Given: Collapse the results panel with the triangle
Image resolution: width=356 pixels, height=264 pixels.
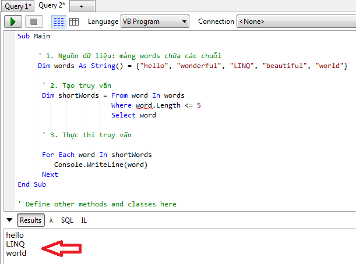Looking at the screenshot, I should pos(9,220).
